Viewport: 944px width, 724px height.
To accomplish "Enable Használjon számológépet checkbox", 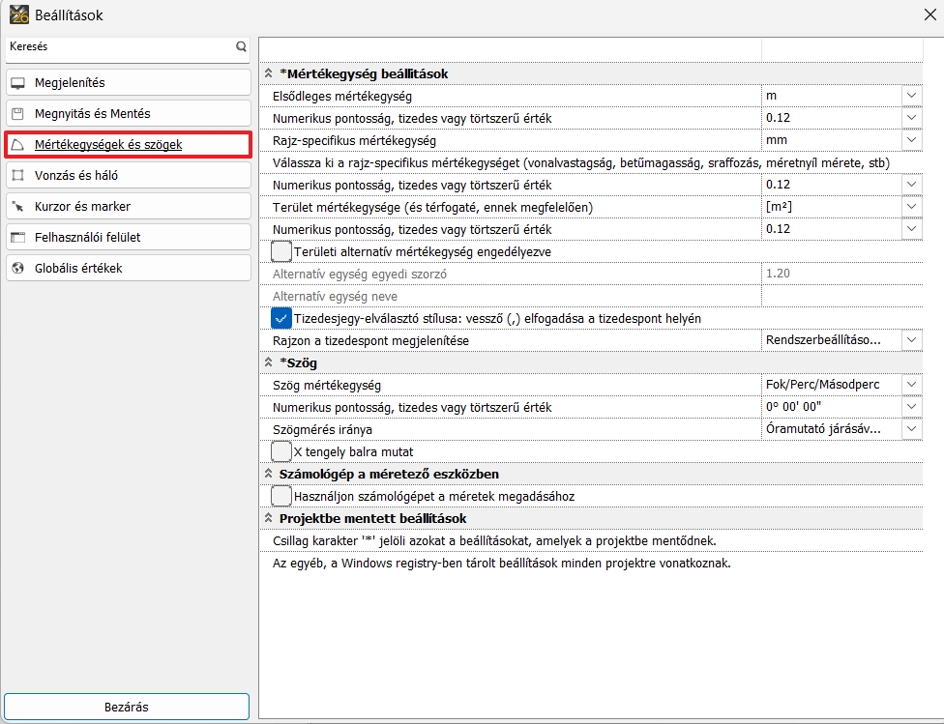I will (281, 496).
